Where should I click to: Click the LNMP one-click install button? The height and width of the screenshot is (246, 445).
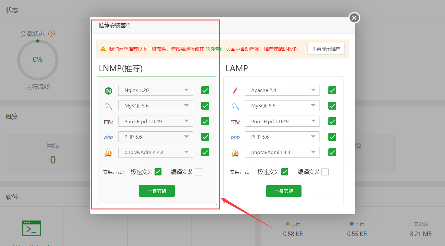pyautogui.click(x=157, y=191)
